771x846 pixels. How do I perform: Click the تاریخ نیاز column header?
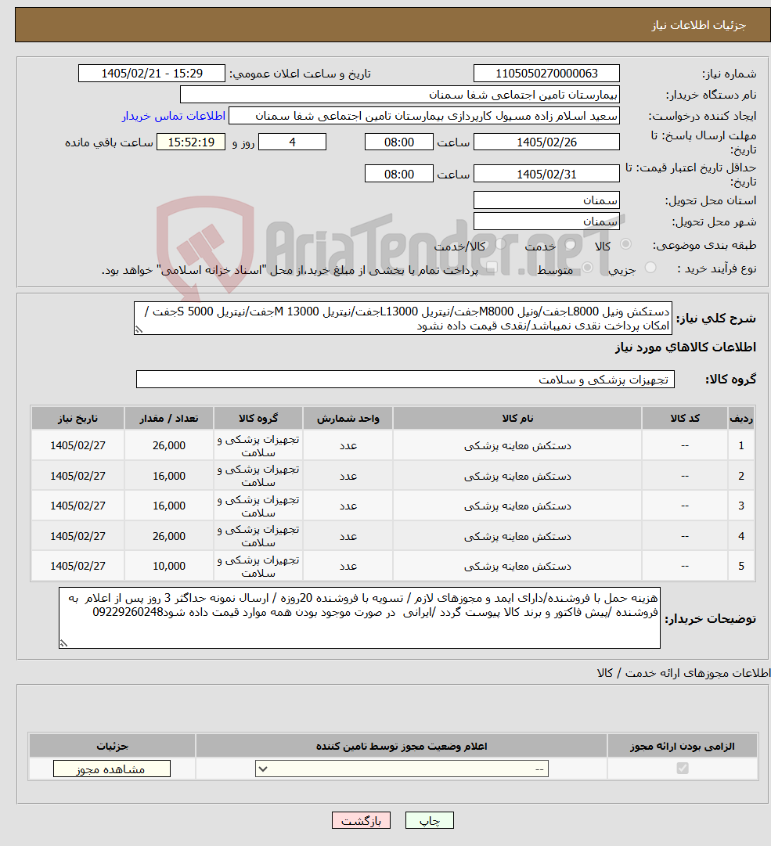(77, 418)
